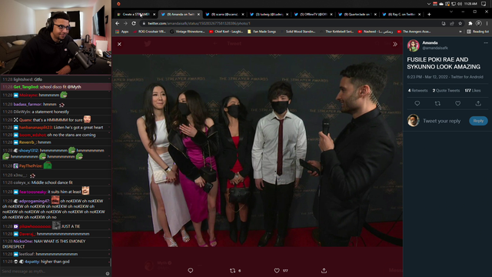This screenshot has height=277, width=492.
Task: Open the Apps bookmark shortcut
Action: pos(122,32)
